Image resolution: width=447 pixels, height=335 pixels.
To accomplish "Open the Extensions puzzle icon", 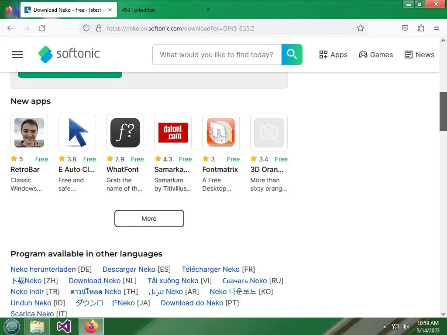I will (421, 28).
